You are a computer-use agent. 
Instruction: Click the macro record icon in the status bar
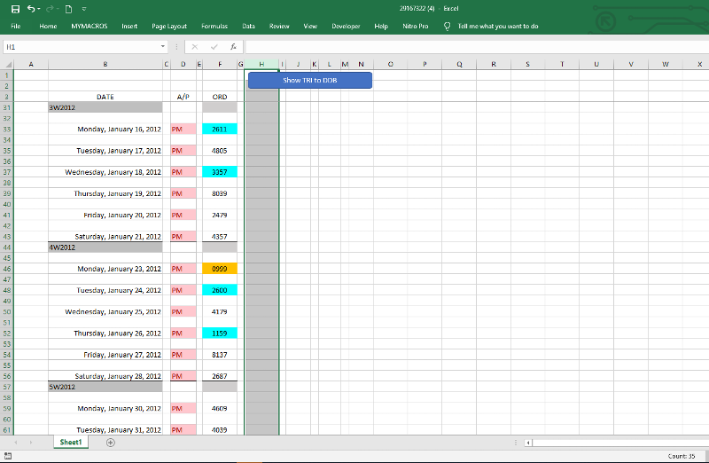8,456
